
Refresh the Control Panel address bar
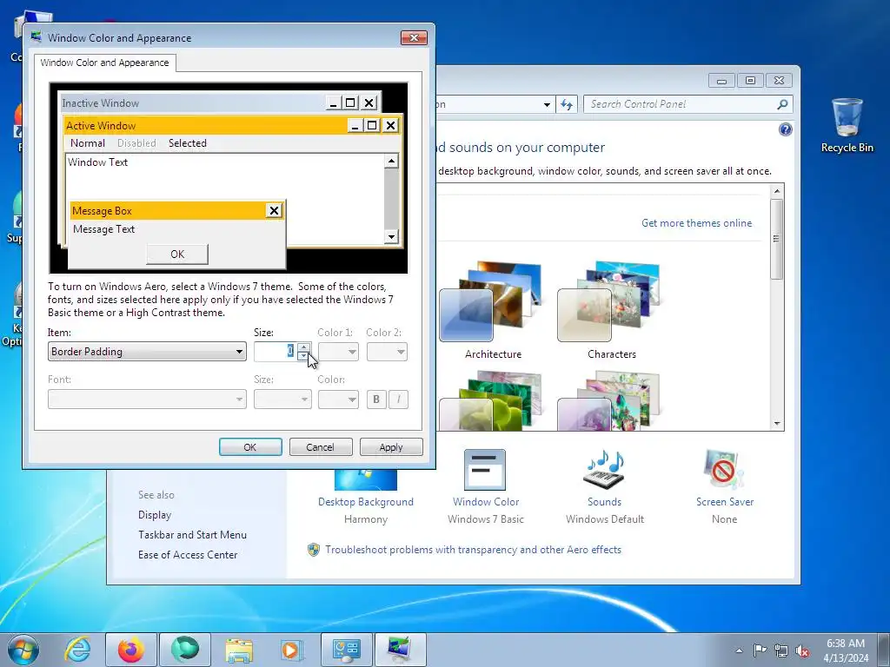[567, 104]
